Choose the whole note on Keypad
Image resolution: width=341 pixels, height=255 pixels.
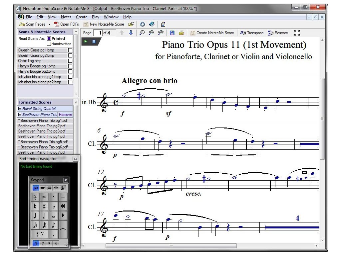54,215
